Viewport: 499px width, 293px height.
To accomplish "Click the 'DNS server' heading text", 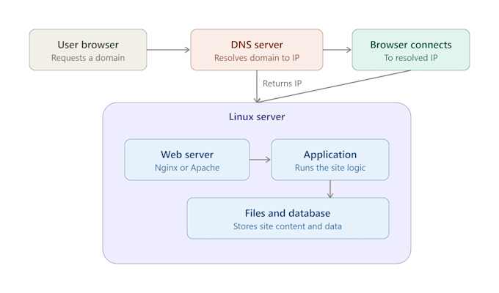I will click(x=257, y=45).
